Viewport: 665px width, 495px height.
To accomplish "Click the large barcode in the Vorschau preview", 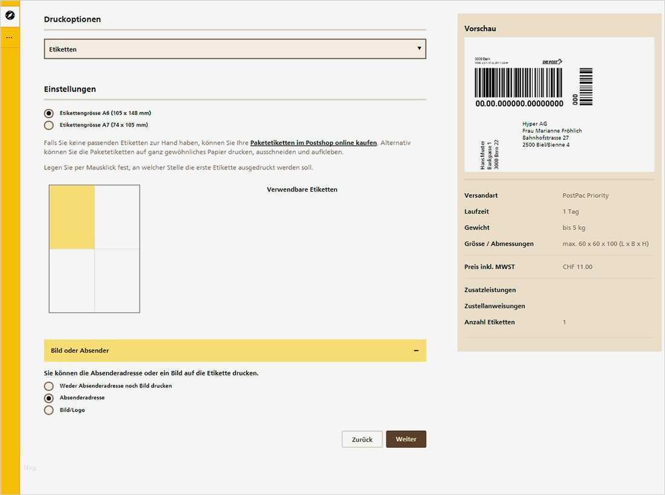I will click(519, 83).
